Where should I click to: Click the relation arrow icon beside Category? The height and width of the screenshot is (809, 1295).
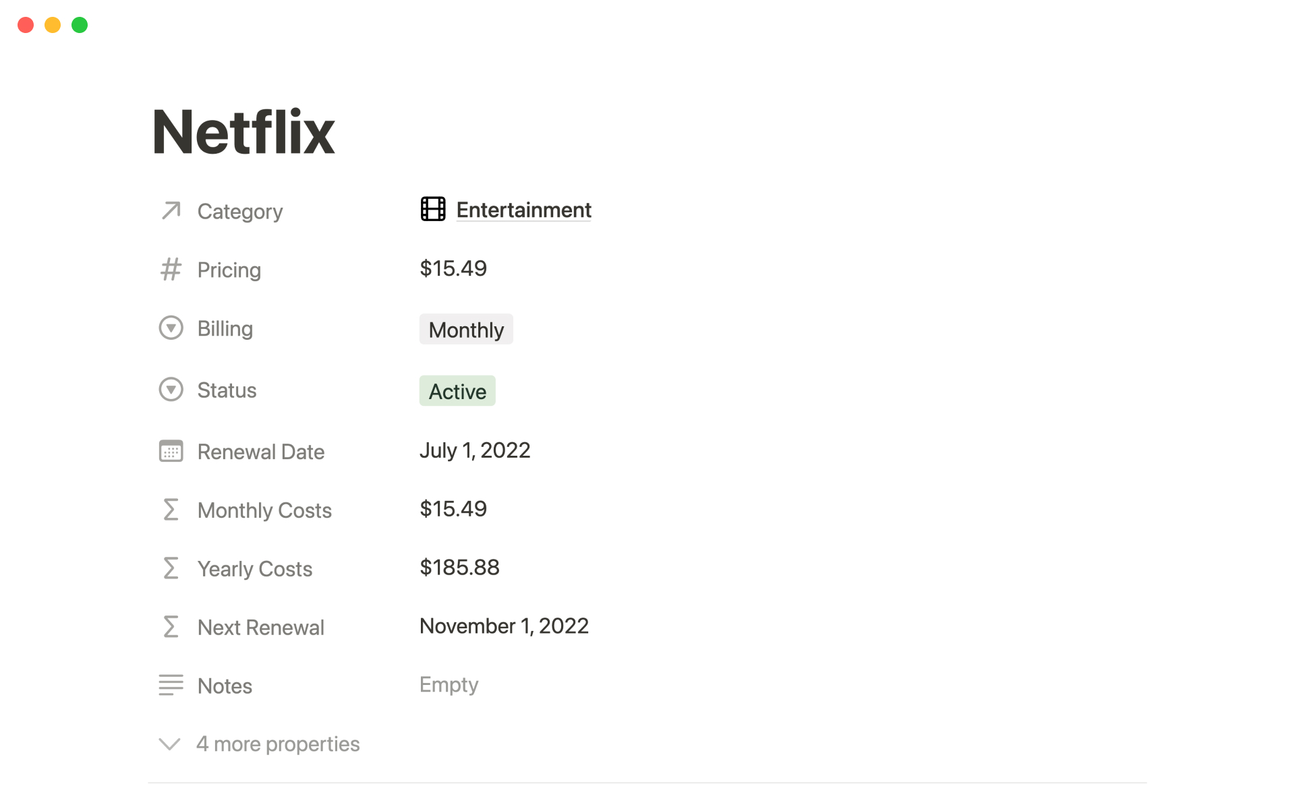(171, 211)
